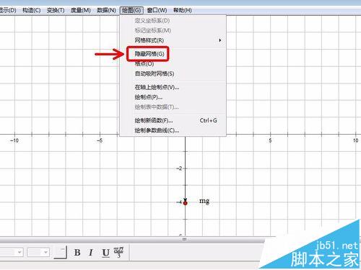Toggle bold text formatting
The height and width of the screenshot is (270, 361).
[77, 253]
